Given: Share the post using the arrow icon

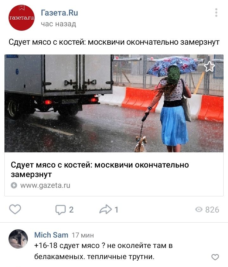Looking at the screenshot, I should (105, 209).
